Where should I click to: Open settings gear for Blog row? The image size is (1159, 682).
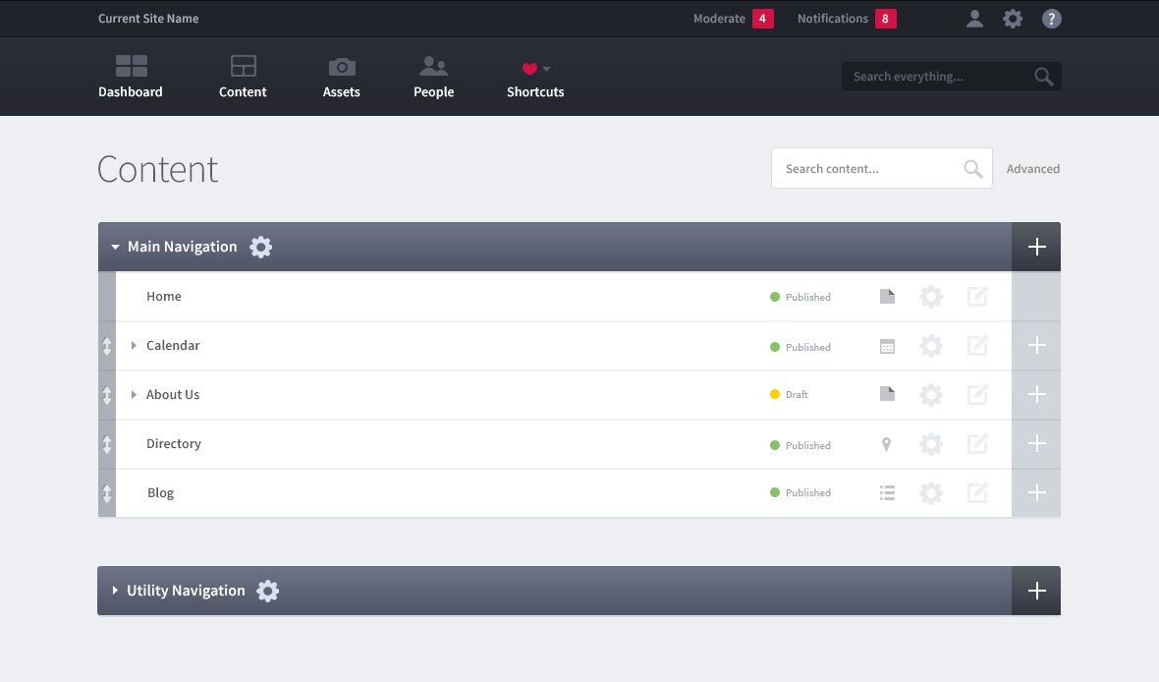point(930,492)
